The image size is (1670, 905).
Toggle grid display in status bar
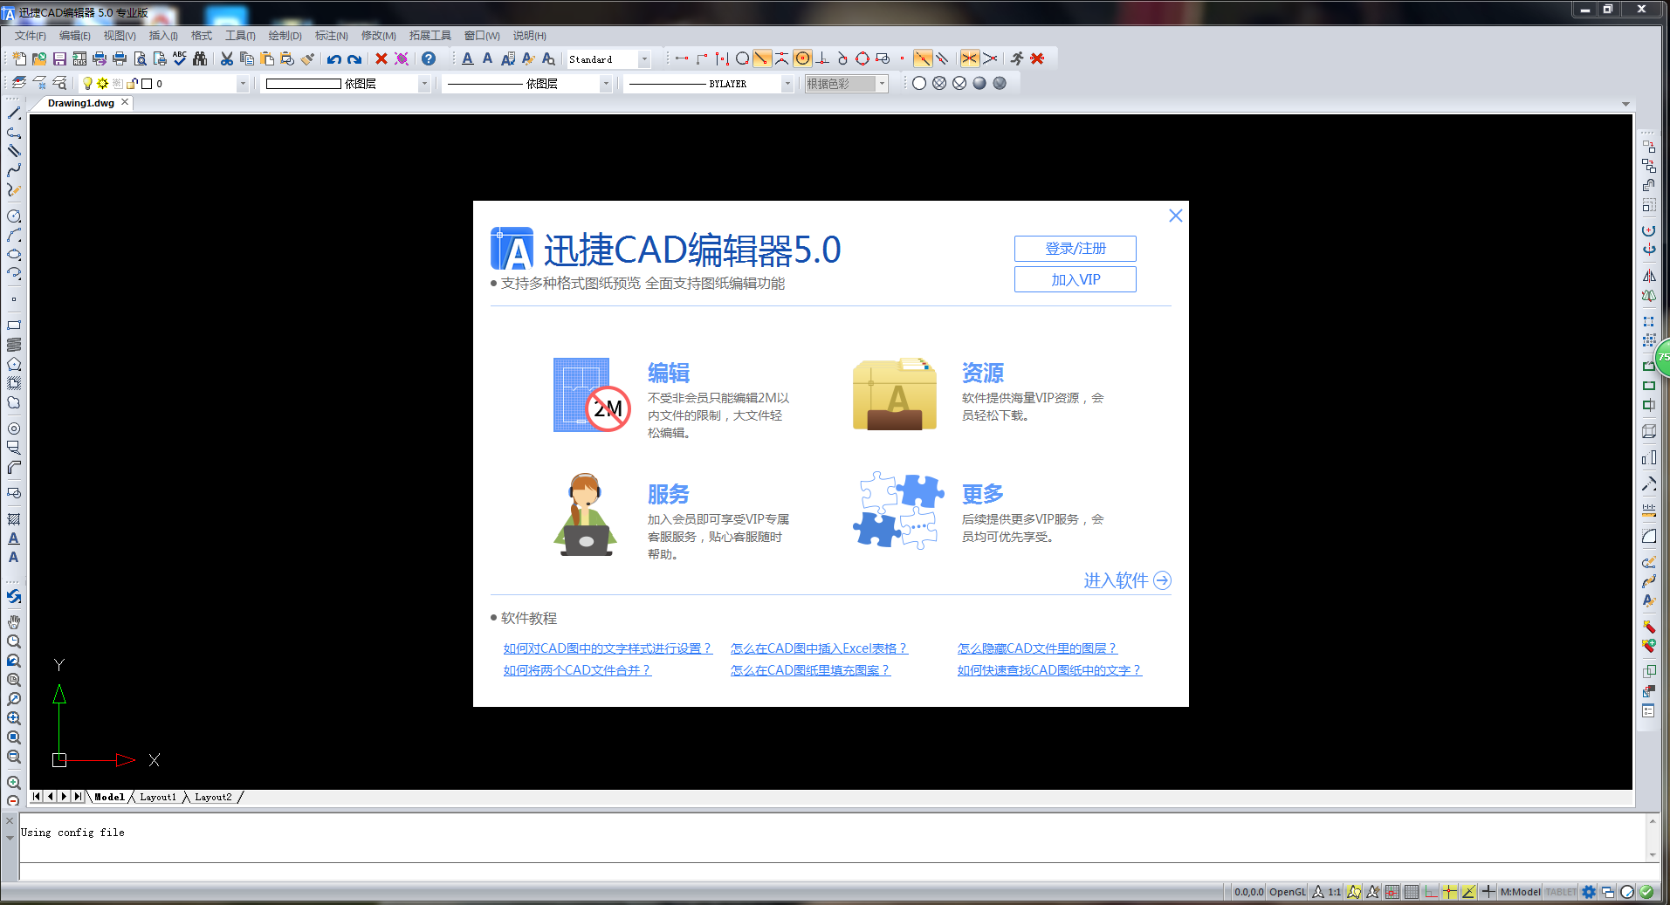(1412, 891)
